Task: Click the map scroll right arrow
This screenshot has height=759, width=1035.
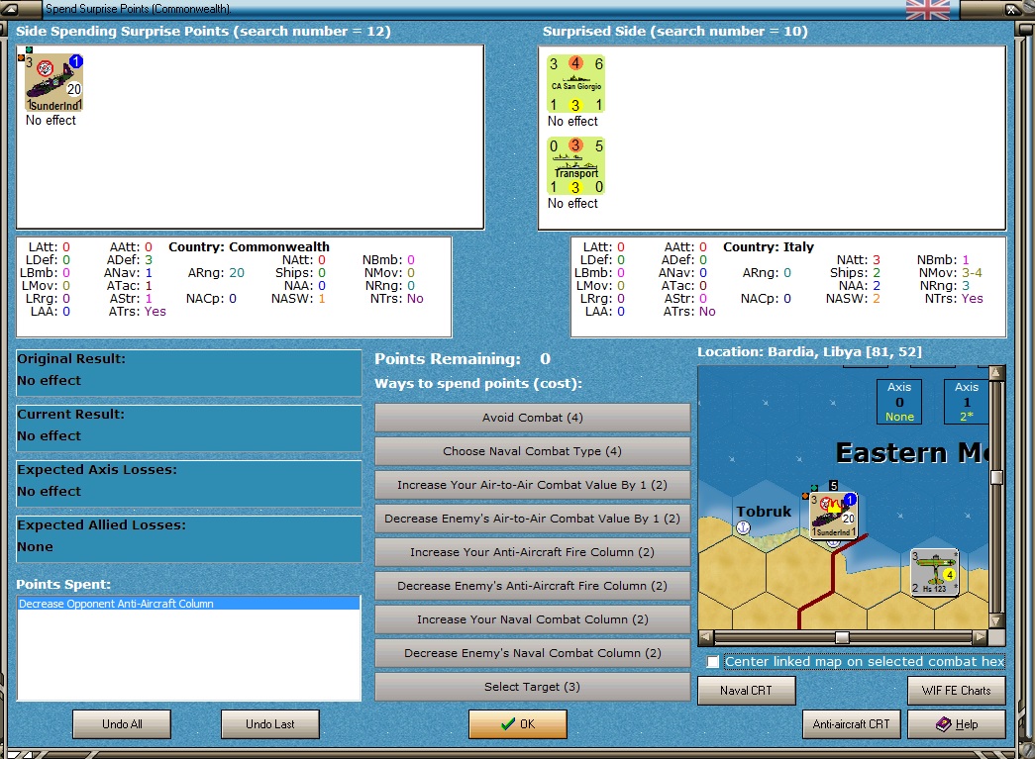Action: [980, 637]
